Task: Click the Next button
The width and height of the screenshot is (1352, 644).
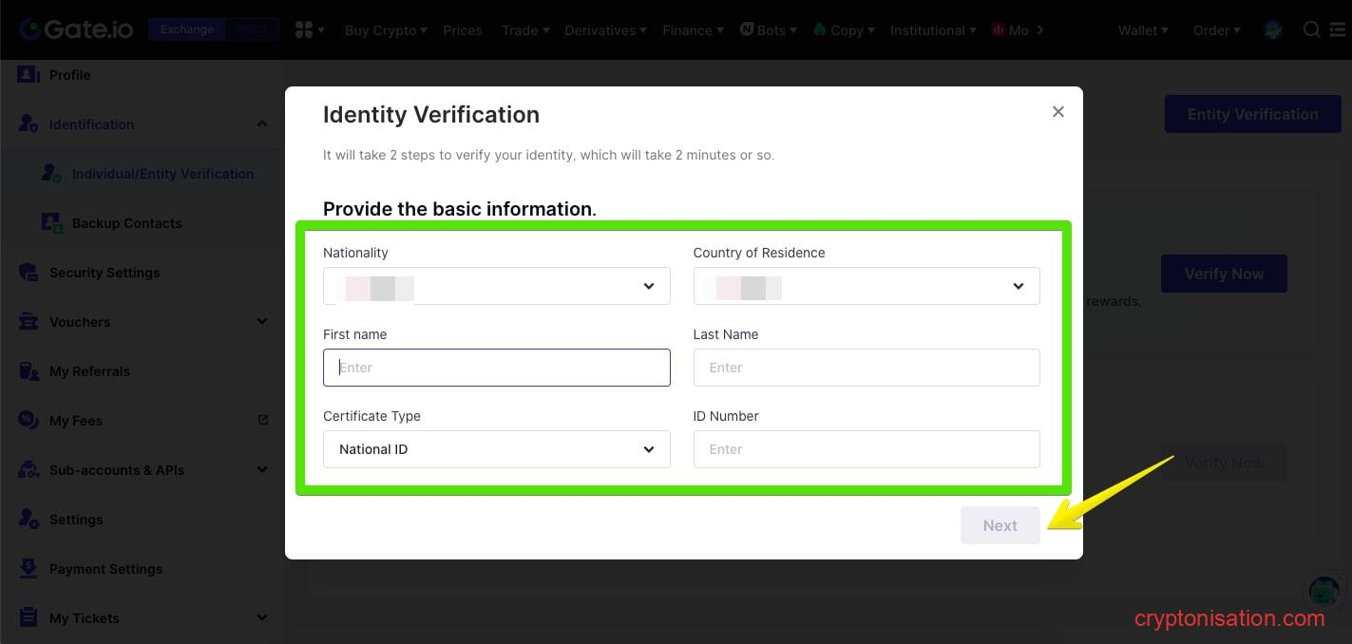Action: click(x=1000, y=525)
